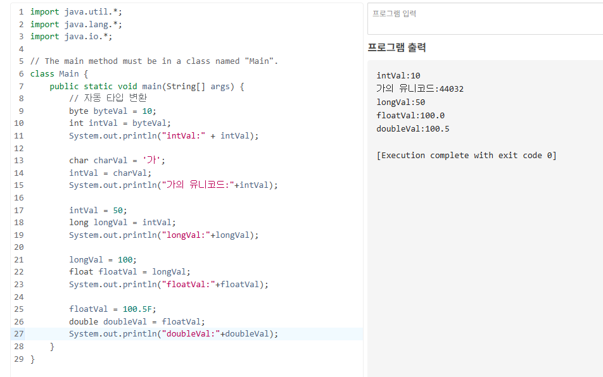
Task: Click println line with "doubleVal:" string
Action: pos(174,334)
